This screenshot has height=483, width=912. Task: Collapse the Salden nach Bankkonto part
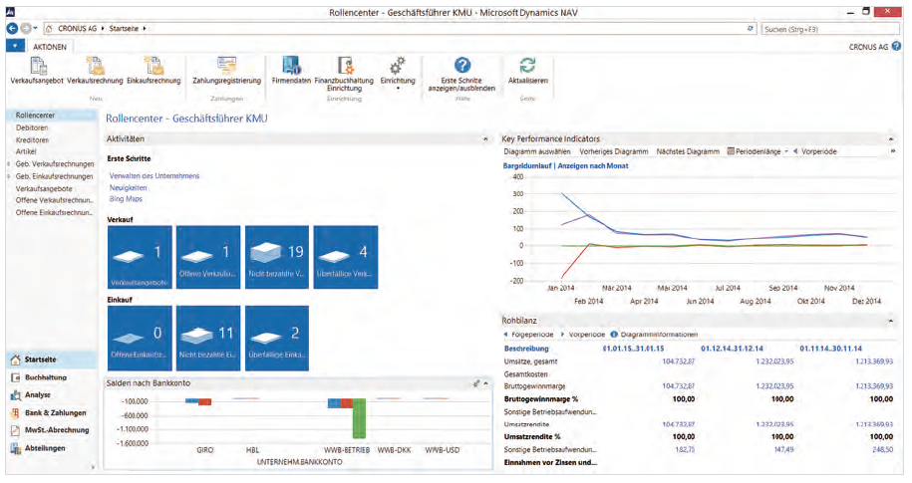[485, 383]
